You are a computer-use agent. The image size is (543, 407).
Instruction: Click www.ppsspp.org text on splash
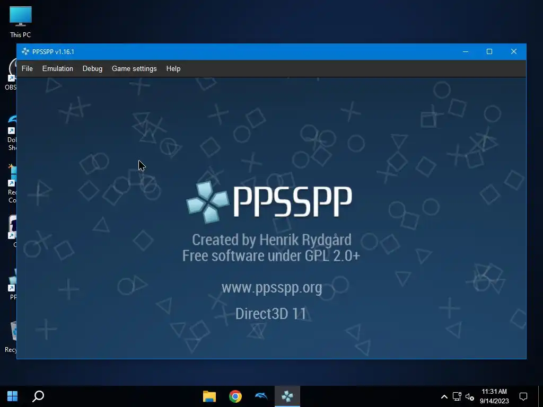(271, 288)
